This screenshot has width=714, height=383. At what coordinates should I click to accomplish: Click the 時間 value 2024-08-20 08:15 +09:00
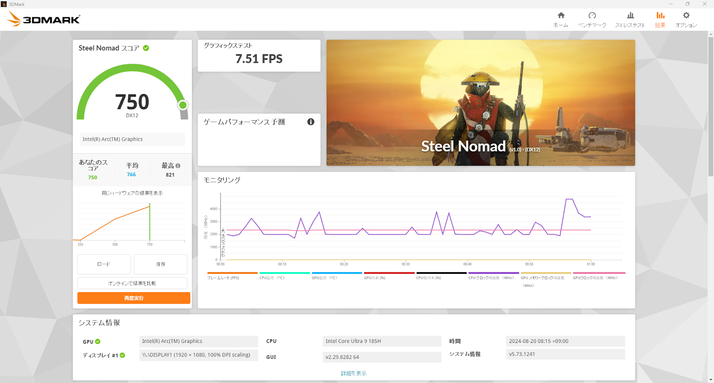point(565,341)
